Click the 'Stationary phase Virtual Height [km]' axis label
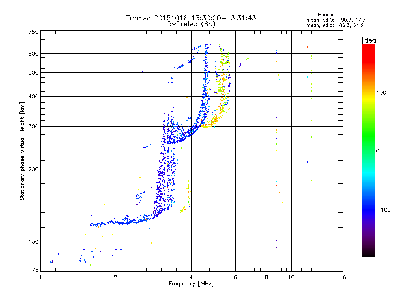Viewport: 403px width, 302px height. 22,152
